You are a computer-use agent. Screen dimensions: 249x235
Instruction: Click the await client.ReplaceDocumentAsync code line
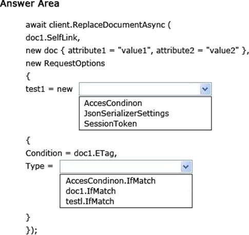coord(98,25)
